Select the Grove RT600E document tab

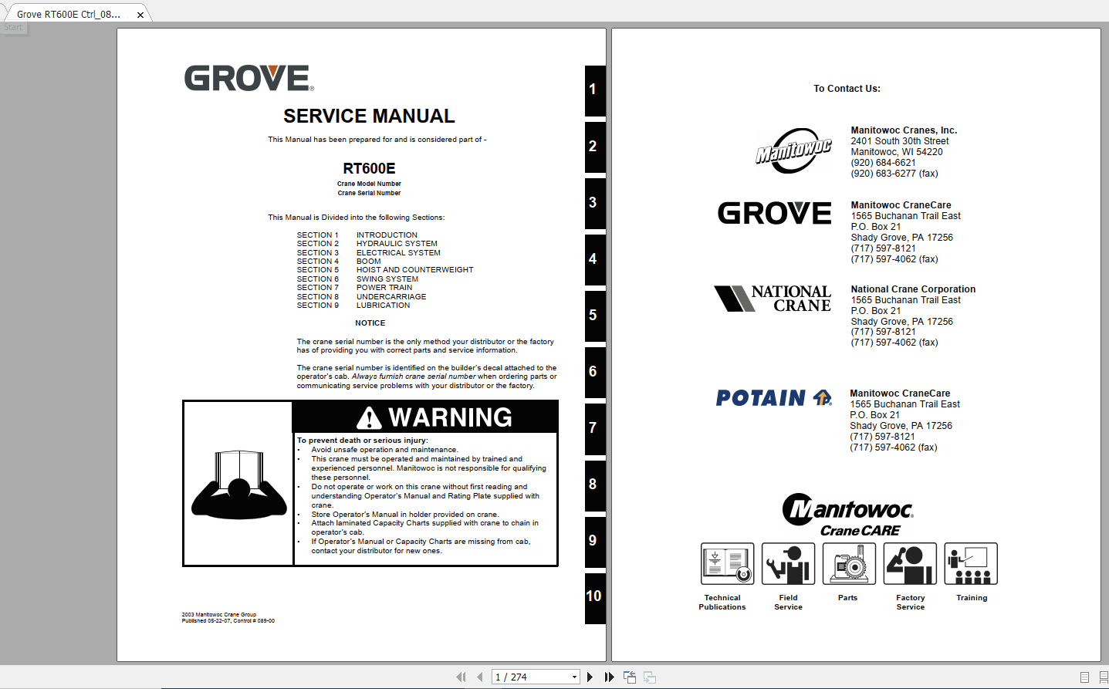pos(69,13)
